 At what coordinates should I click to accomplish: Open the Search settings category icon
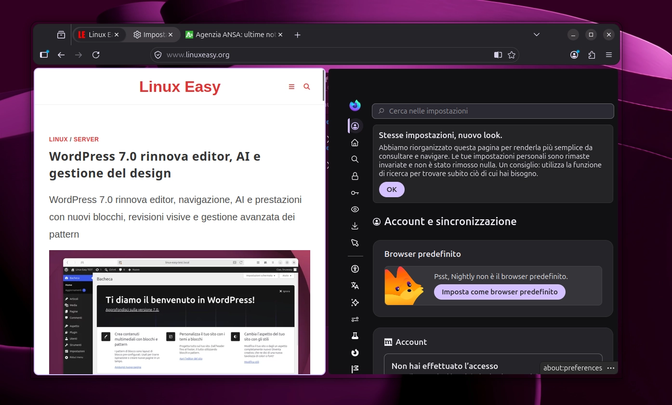[355, 159]
